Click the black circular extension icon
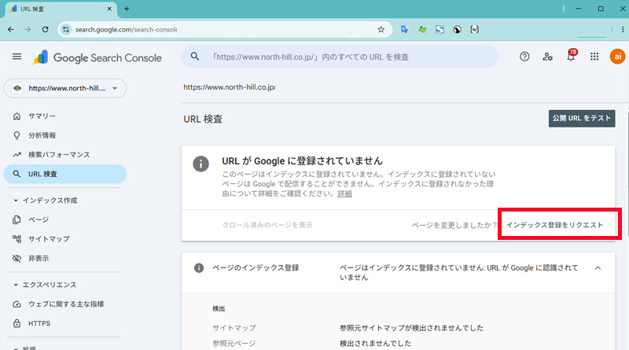The width and height of the screenshot is (629, 350). pos(457,29)
